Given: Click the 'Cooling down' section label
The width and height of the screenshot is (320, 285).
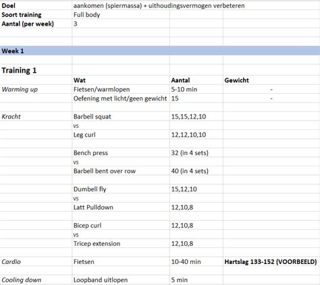Looking at the screenshot, I should point(36,280).
